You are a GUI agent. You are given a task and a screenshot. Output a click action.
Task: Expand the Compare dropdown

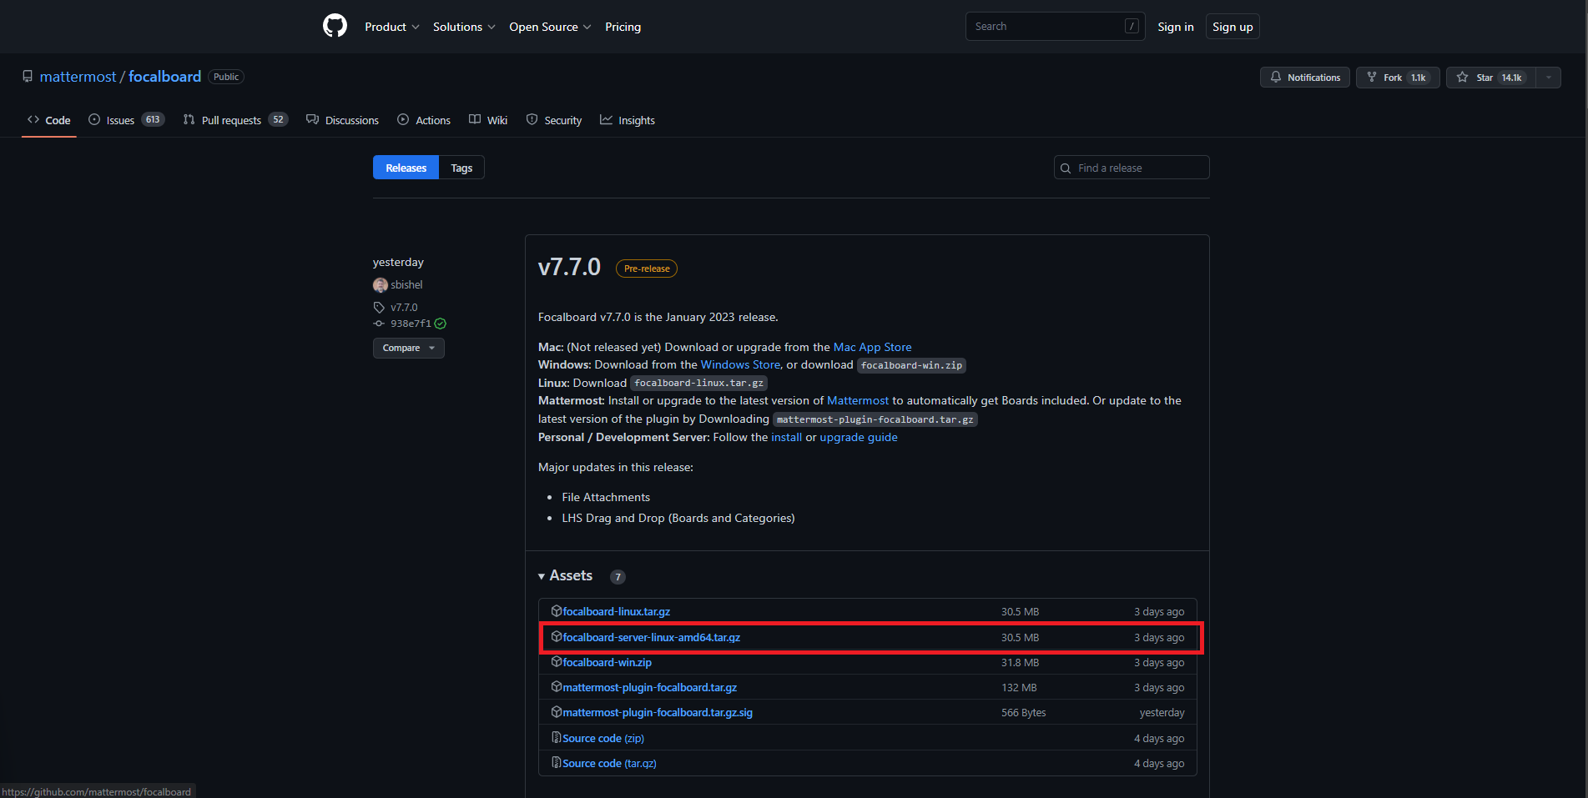(x=408, y=348)
